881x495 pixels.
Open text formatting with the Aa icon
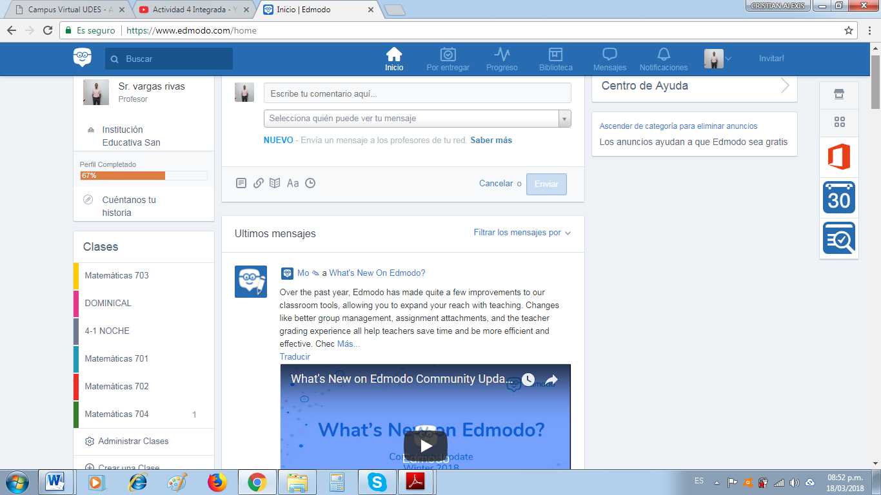point(293,183)
